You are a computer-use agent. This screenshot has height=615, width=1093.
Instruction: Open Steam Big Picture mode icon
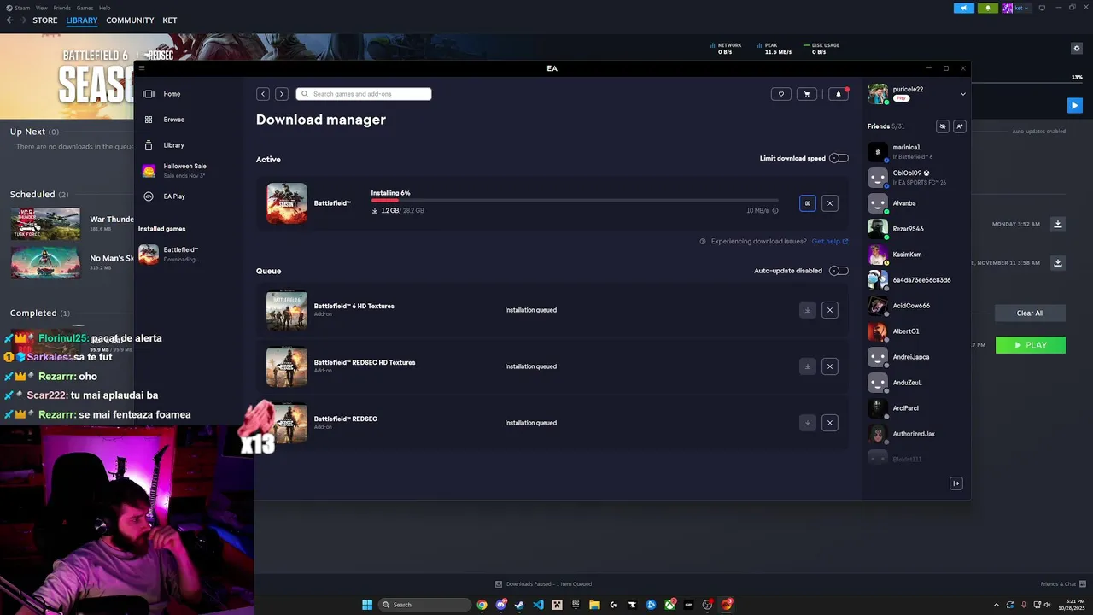pyautogui.click(x=1042, y=8)
